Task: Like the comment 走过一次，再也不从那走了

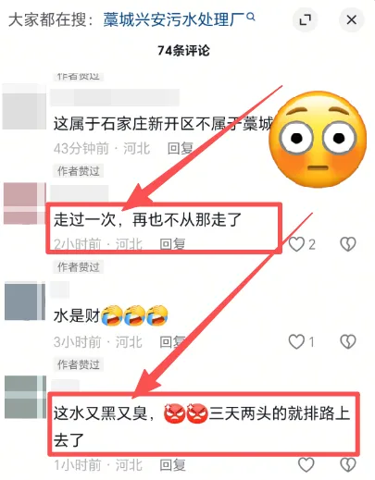Action: click(296, 244)
